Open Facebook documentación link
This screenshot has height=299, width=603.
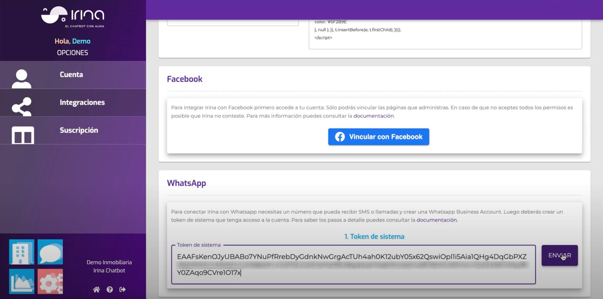[x=373, y=116]
